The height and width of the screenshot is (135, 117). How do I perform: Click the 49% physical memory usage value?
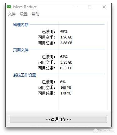(x=64, y=31)
